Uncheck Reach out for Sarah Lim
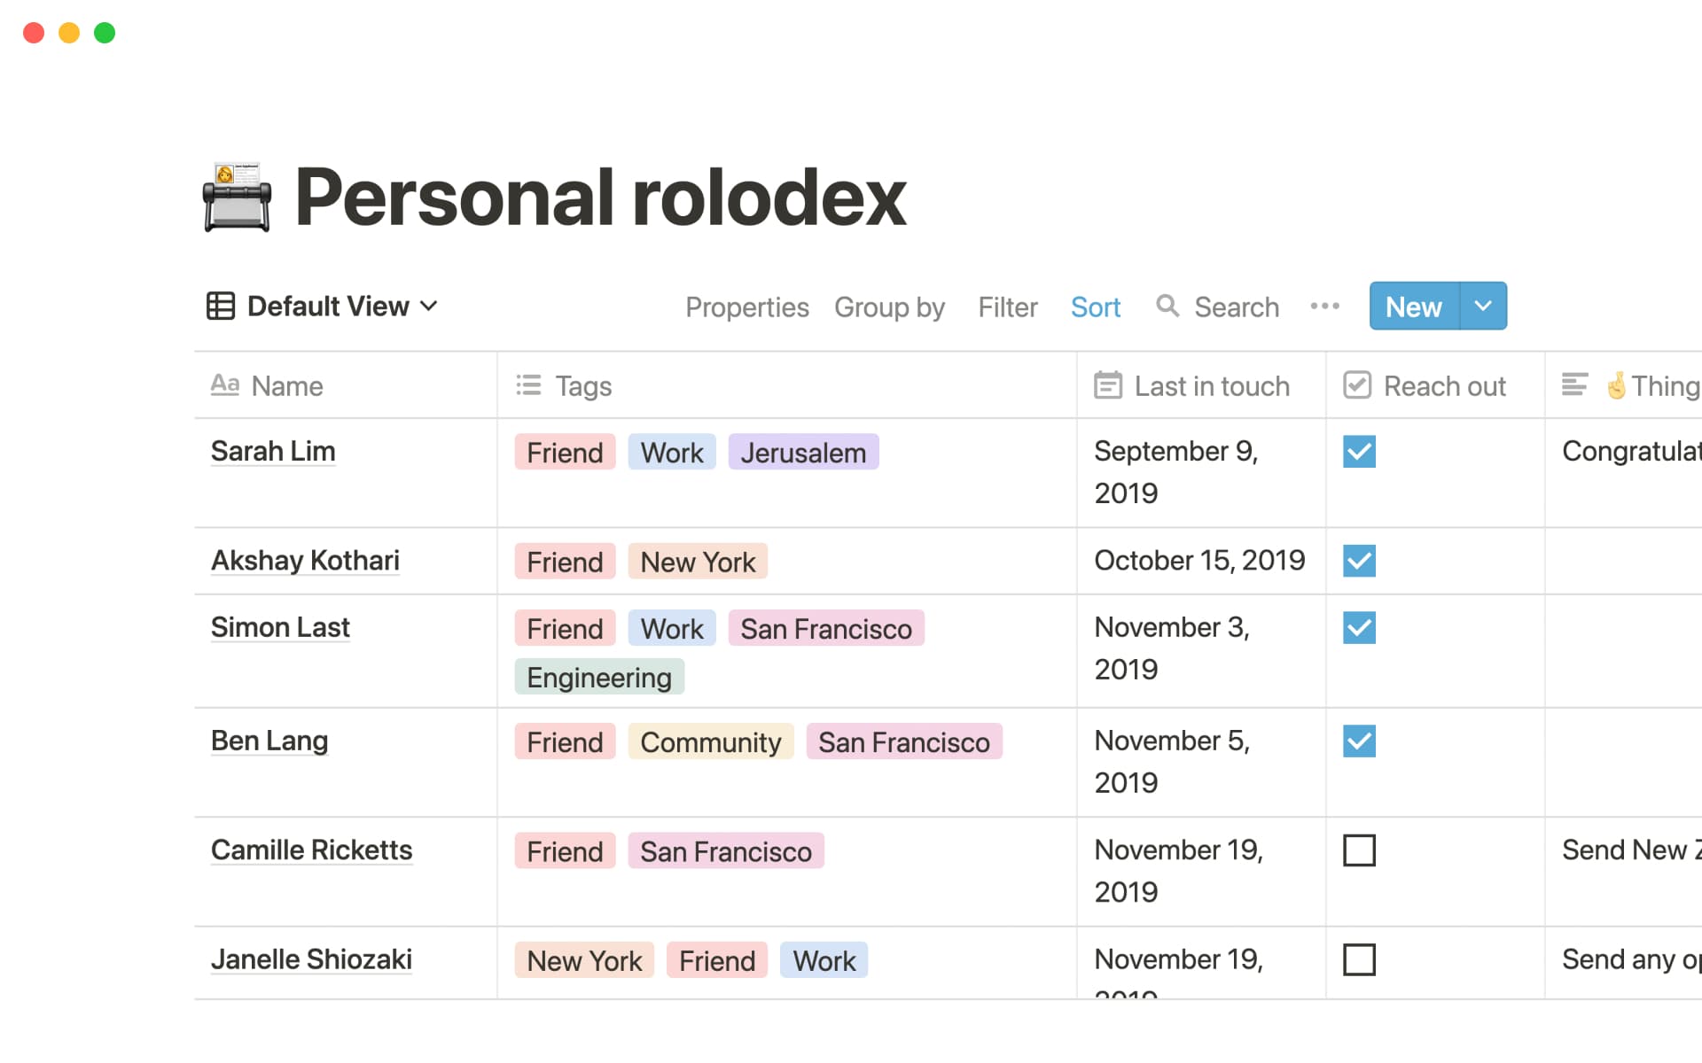 1359,452
